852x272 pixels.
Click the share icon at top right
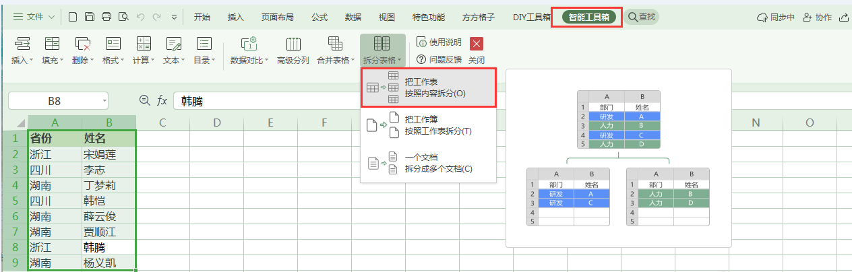tap(844, 17)
